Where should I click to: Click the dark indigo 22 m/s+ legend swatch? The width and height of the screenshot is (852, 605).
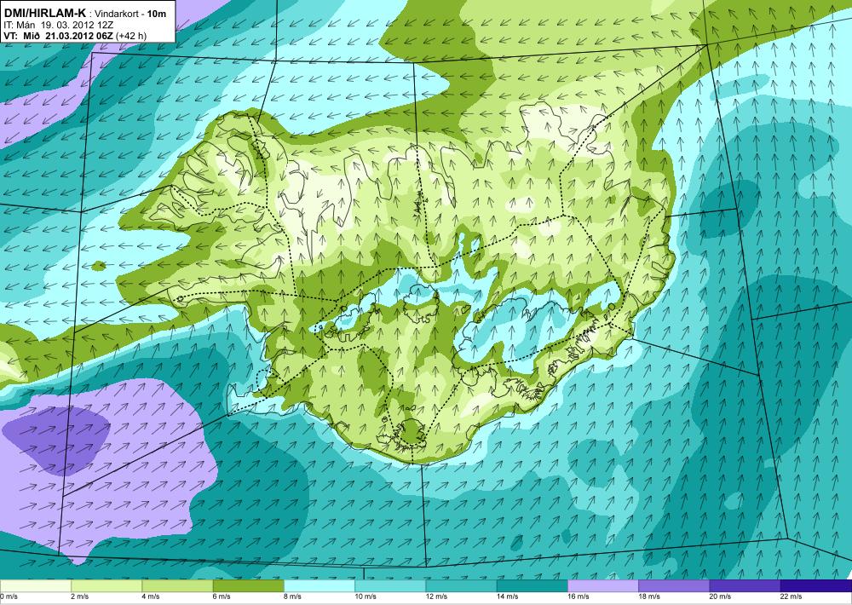coord(816,586)
